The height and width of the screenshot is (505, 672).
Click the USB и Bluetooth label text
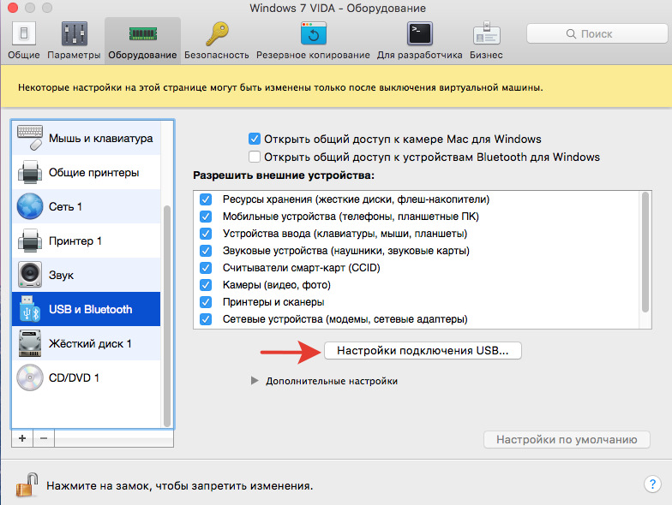coord(91,310)
